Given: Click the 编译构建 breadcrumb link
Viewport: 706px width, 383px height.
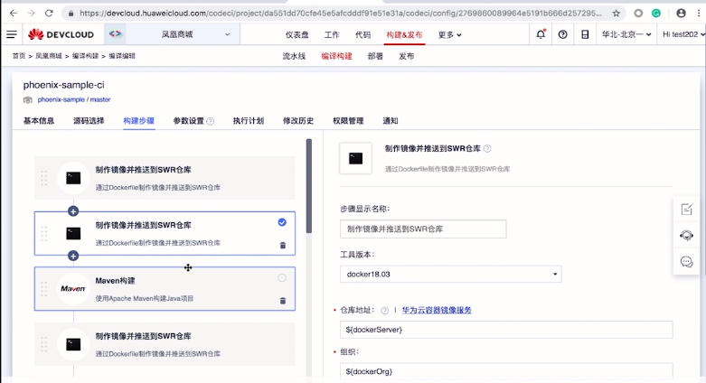Looking at the screenshot, I should point(85,56).
